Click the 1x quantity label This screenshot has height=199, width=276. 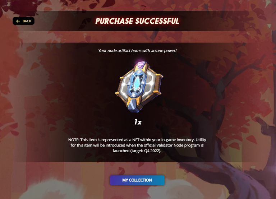tap(138, 122)
